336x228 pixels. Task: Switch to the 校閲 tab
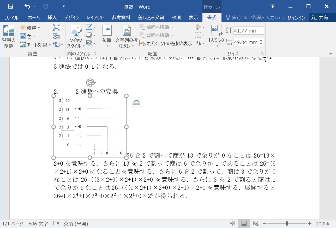coord(177,18)
